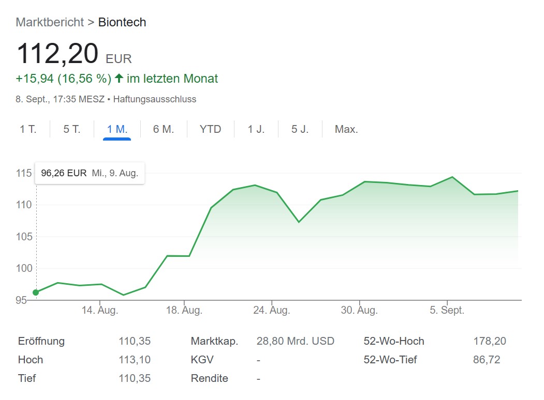
Task: Open the Marktbericht breadcrumb link
Action: click(50, 22)
